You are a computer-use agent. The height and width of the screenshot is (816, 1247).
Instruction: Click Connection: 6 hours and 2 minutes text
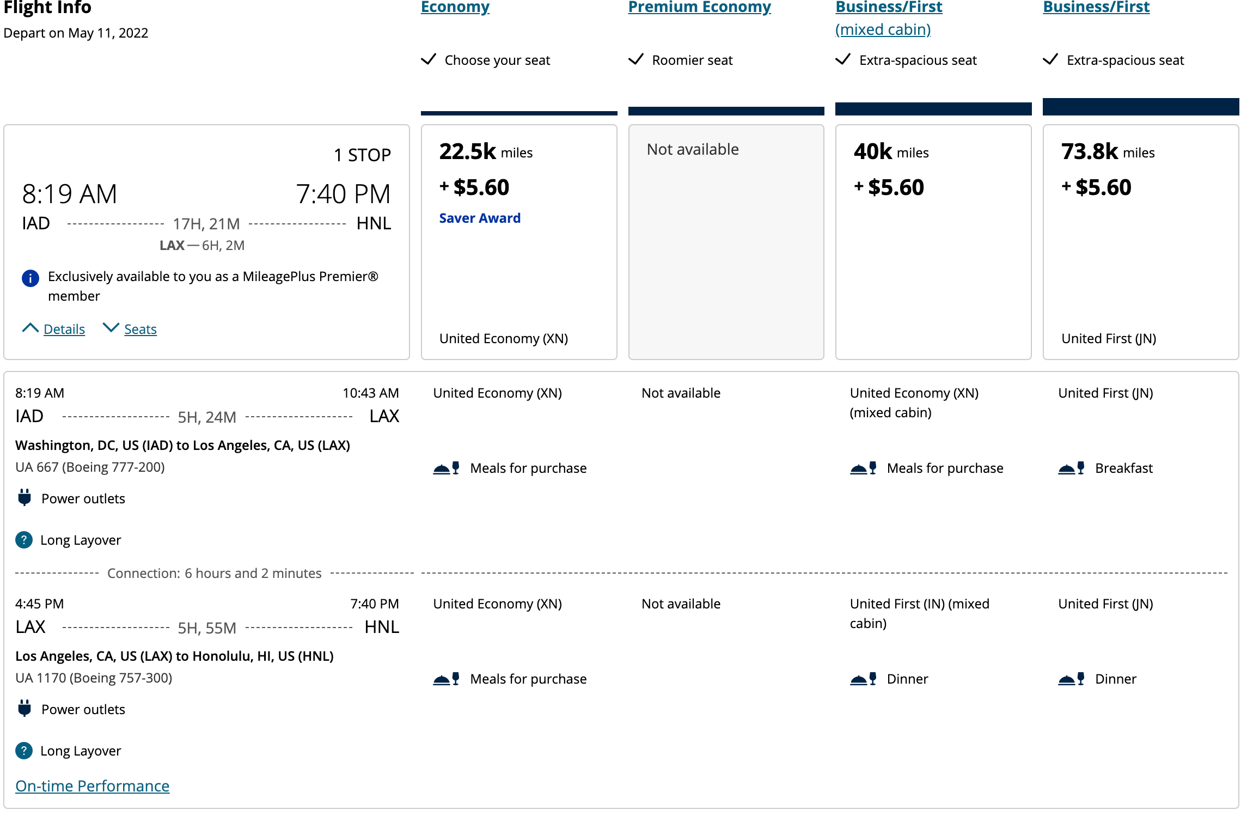(215, 573)
